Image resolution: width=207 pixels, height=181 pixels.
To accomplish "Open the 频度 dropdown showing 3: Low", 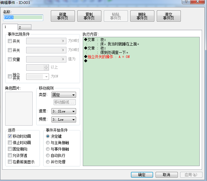I will pyautogui.click(x=64, y=119).
